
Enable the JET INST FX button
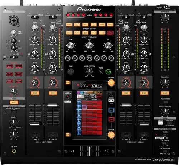(19, 66)
